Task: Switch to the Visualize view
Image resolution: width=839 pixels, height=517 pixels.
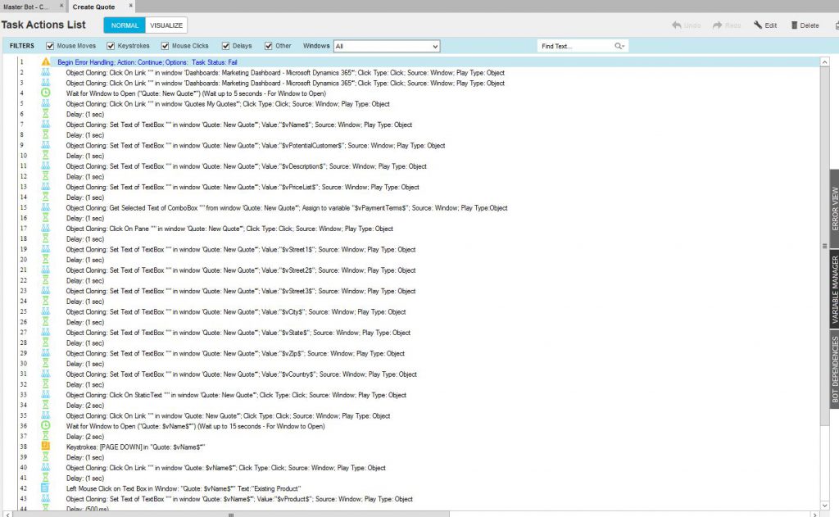Action: click(x=166, y=25)
